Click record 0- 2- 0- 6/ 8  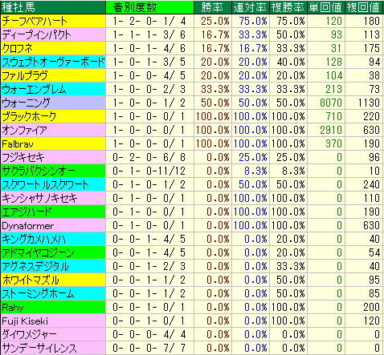tap(149, 157)
